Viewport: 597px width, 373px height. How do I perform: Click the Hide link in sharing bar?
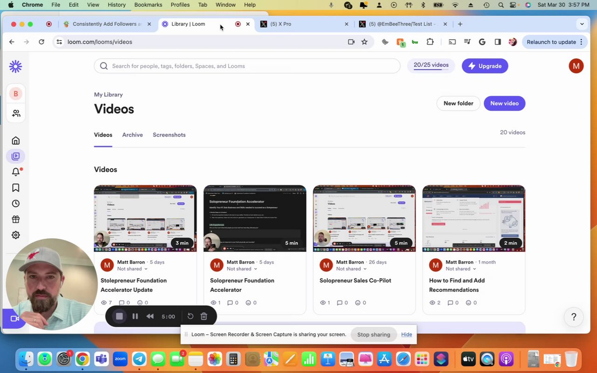coord(407,334)
